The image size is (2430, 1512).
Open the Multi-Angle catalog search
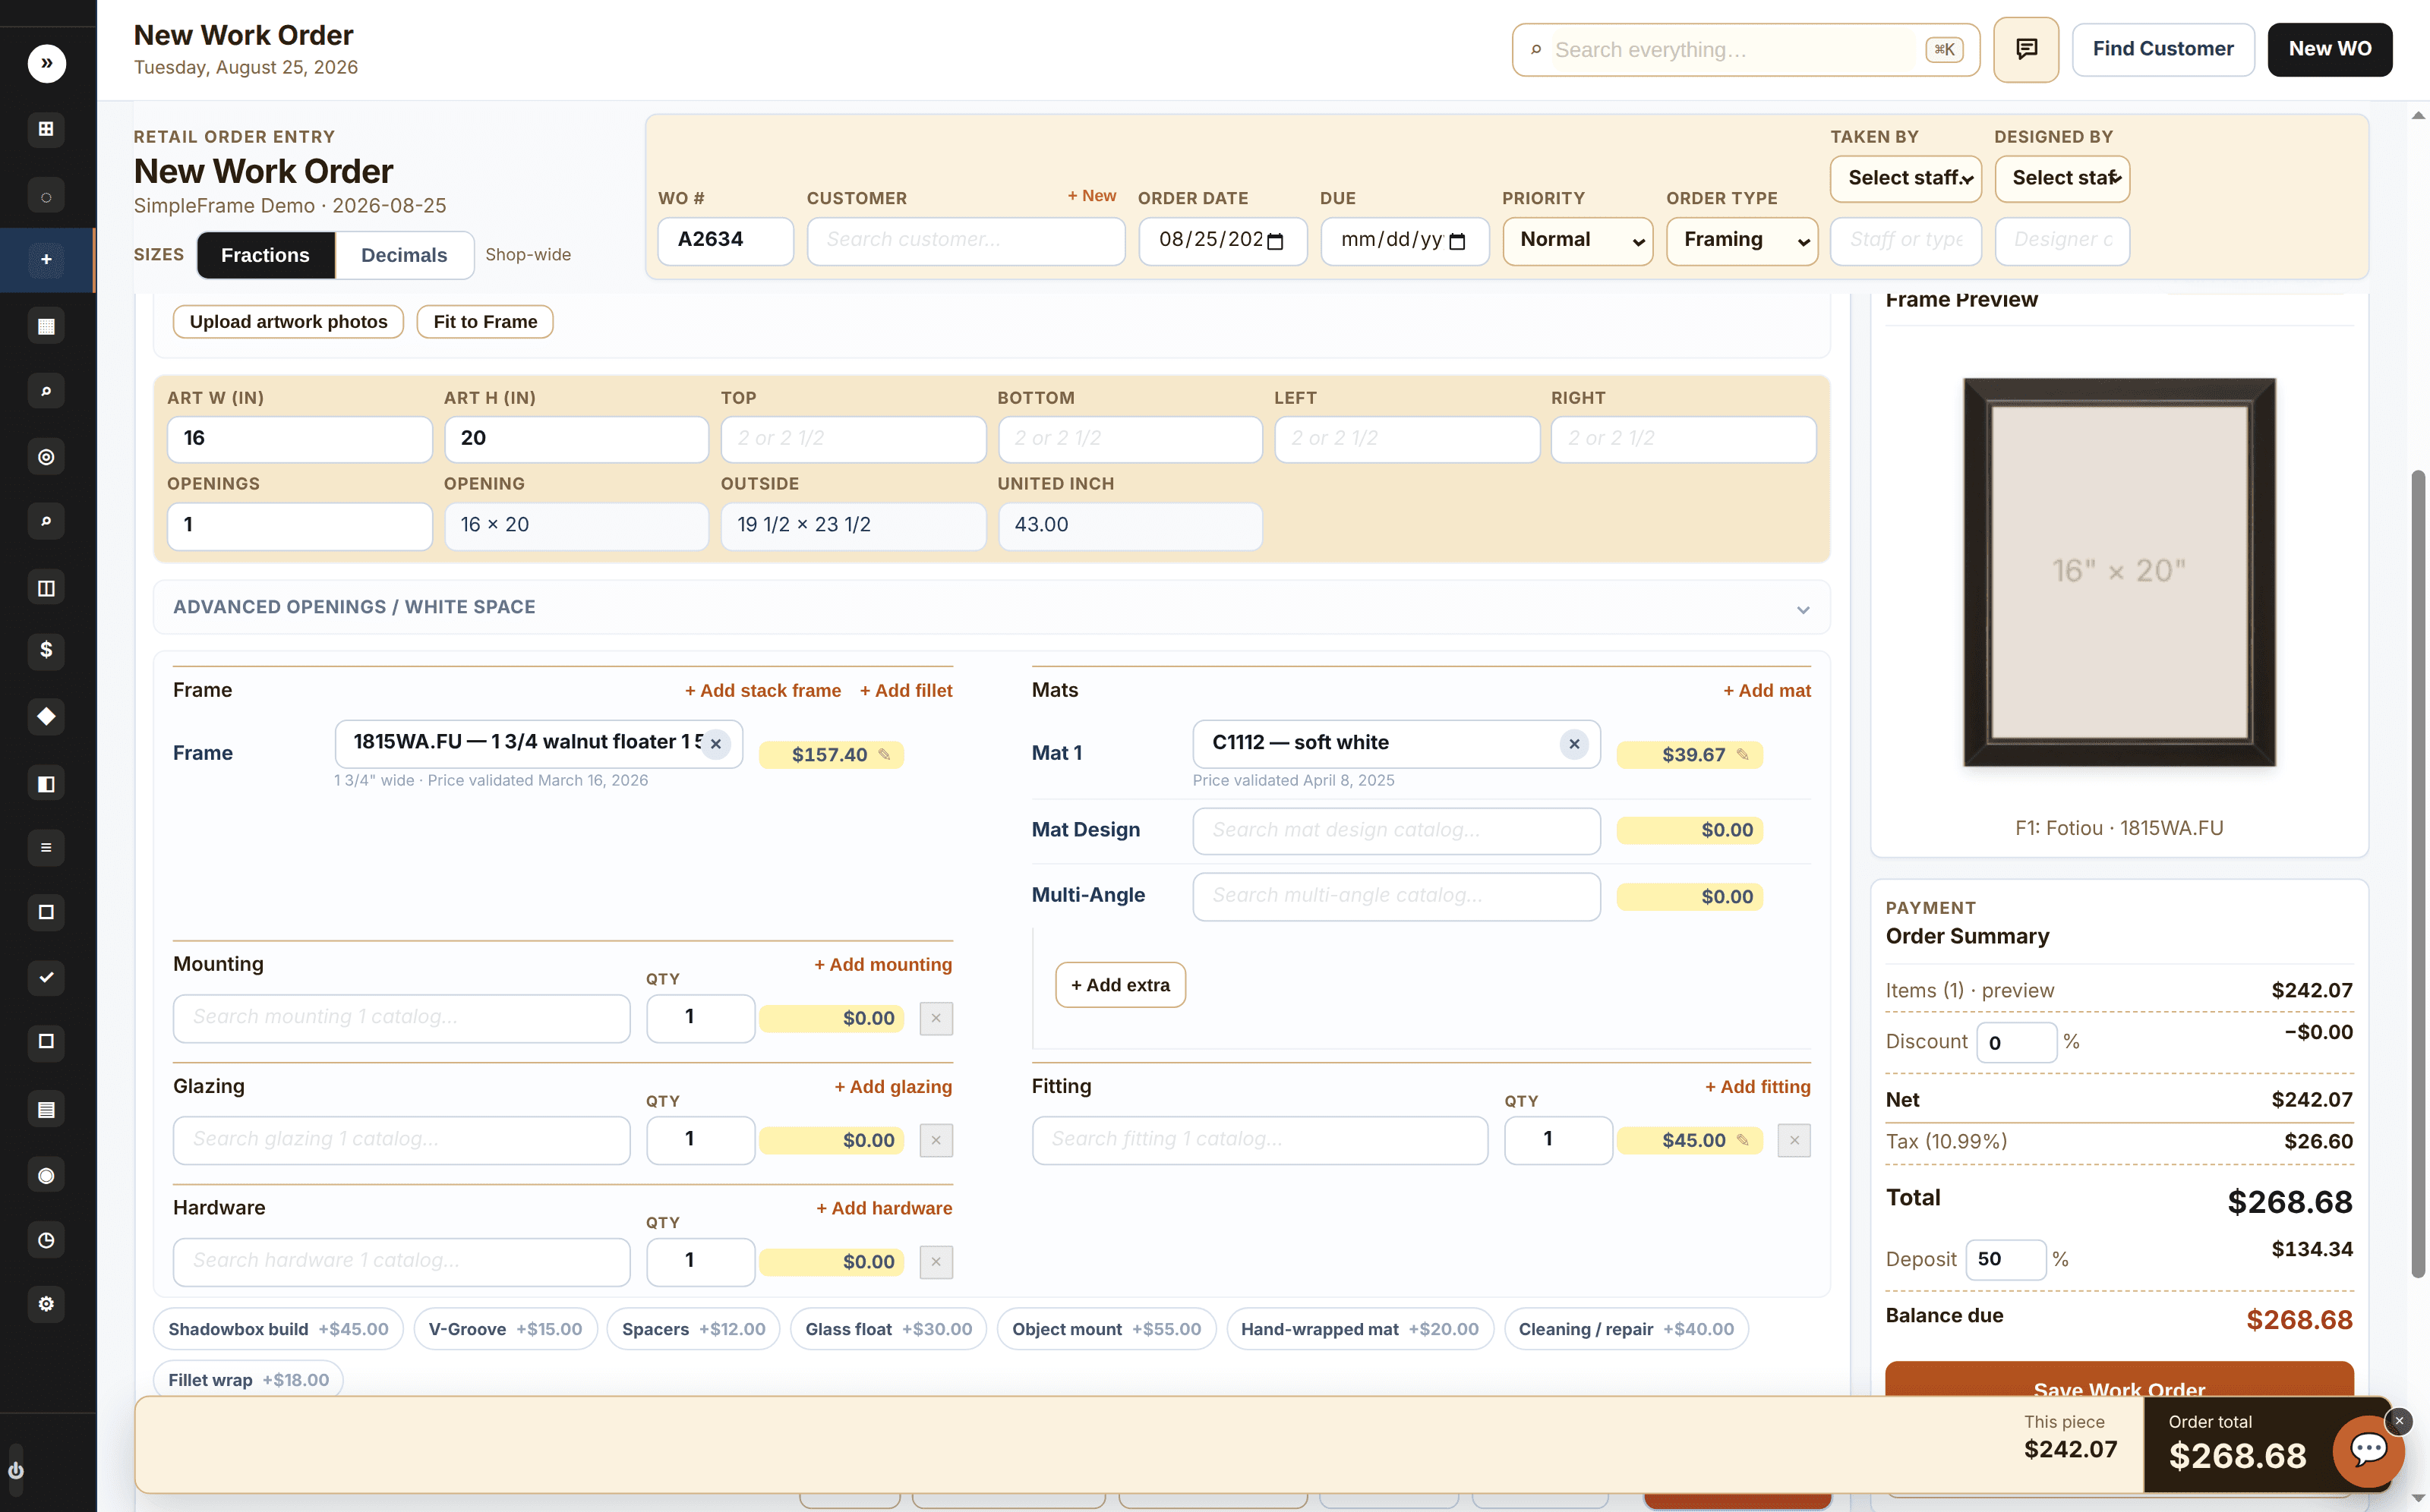click(1396, 896)
